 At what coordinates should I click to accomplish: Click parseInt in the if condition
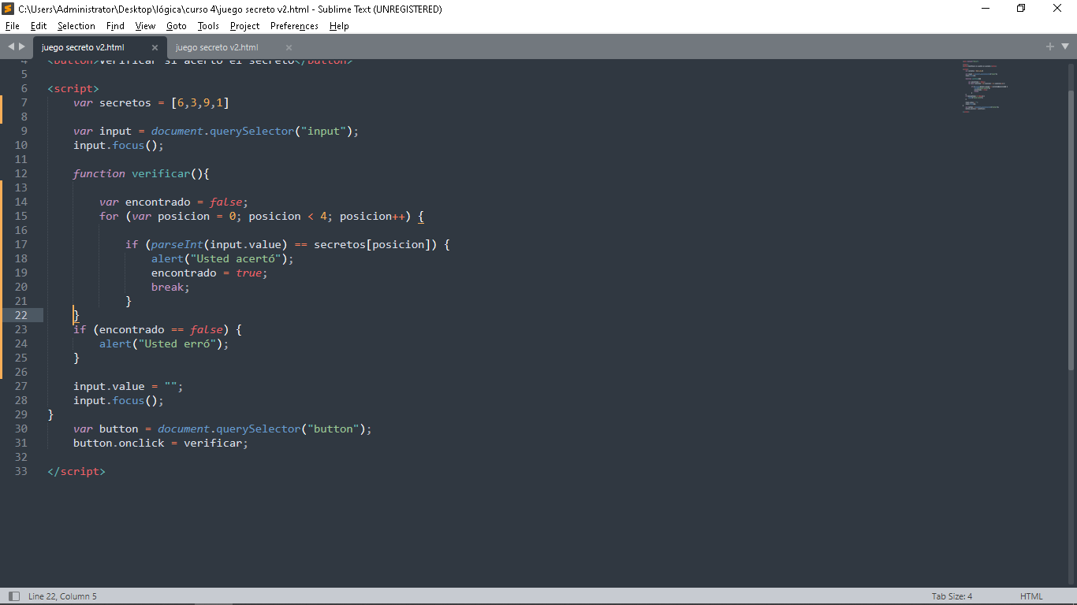[x=177, y=244]
